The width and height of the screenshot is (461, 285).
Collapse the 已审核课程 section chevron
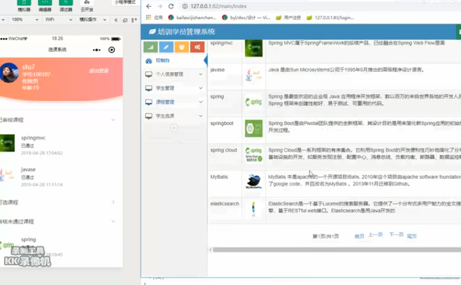tap(113, 119)
